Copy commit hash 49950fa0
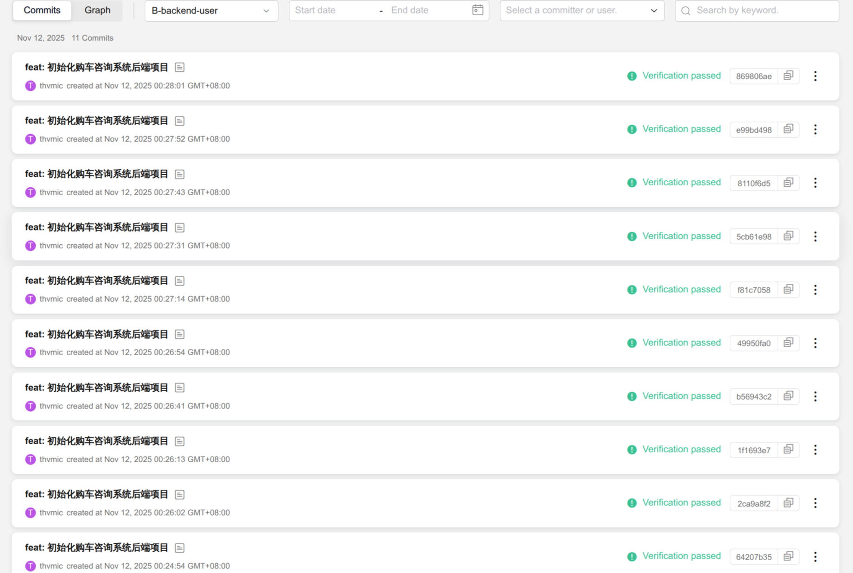 click(x=788, y=343)
